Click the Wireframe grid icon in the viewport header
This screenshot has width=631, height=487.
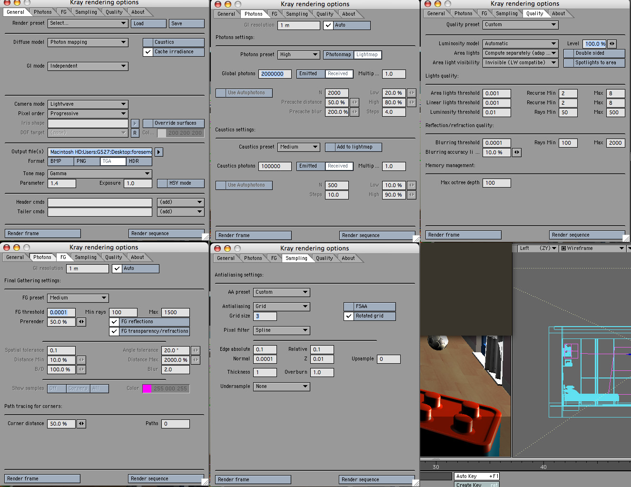563,248
